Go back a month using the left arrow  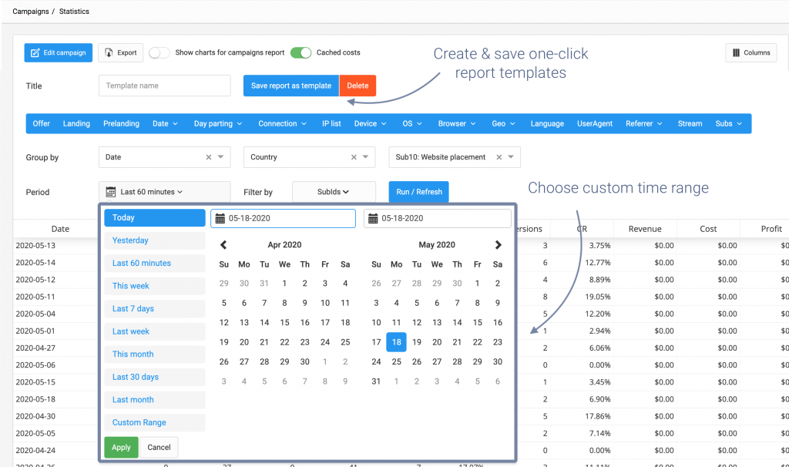click(x=223, y=244)
